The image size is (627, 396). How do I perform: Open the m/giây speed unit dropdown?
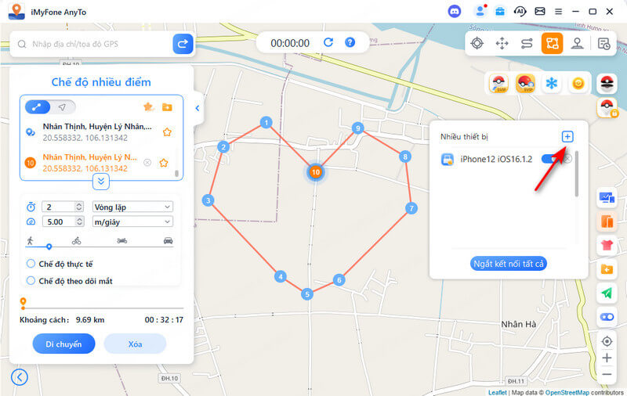130,221
